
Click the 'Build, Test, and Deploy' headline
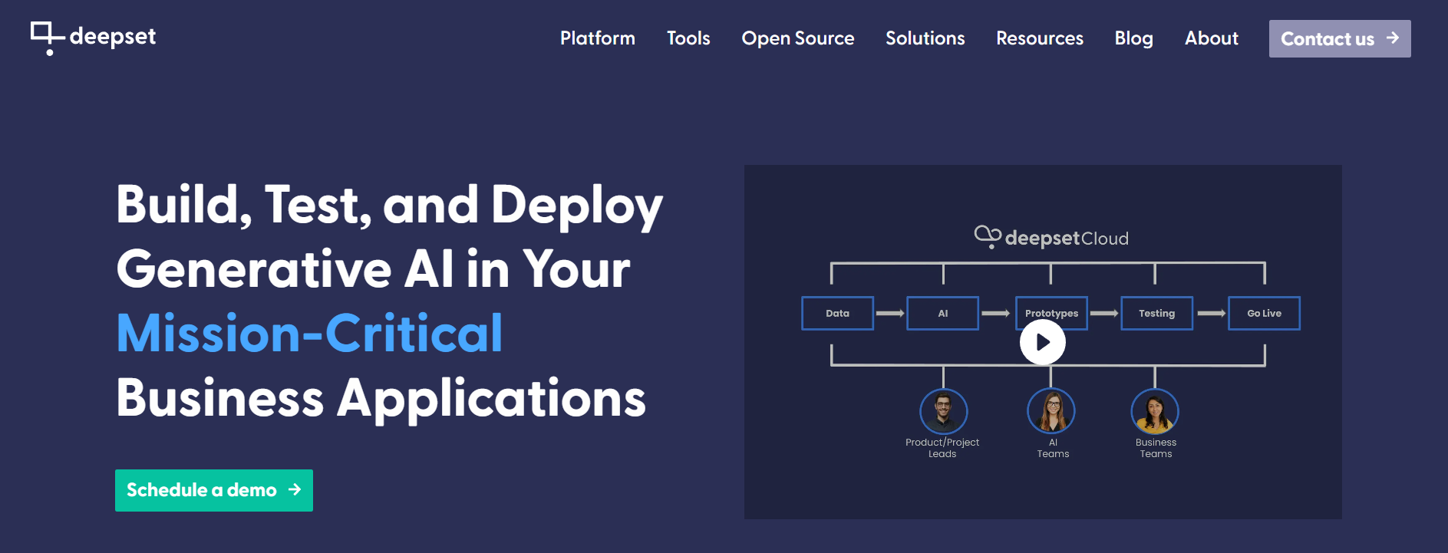pyautogui.click(x=390, y=206)
